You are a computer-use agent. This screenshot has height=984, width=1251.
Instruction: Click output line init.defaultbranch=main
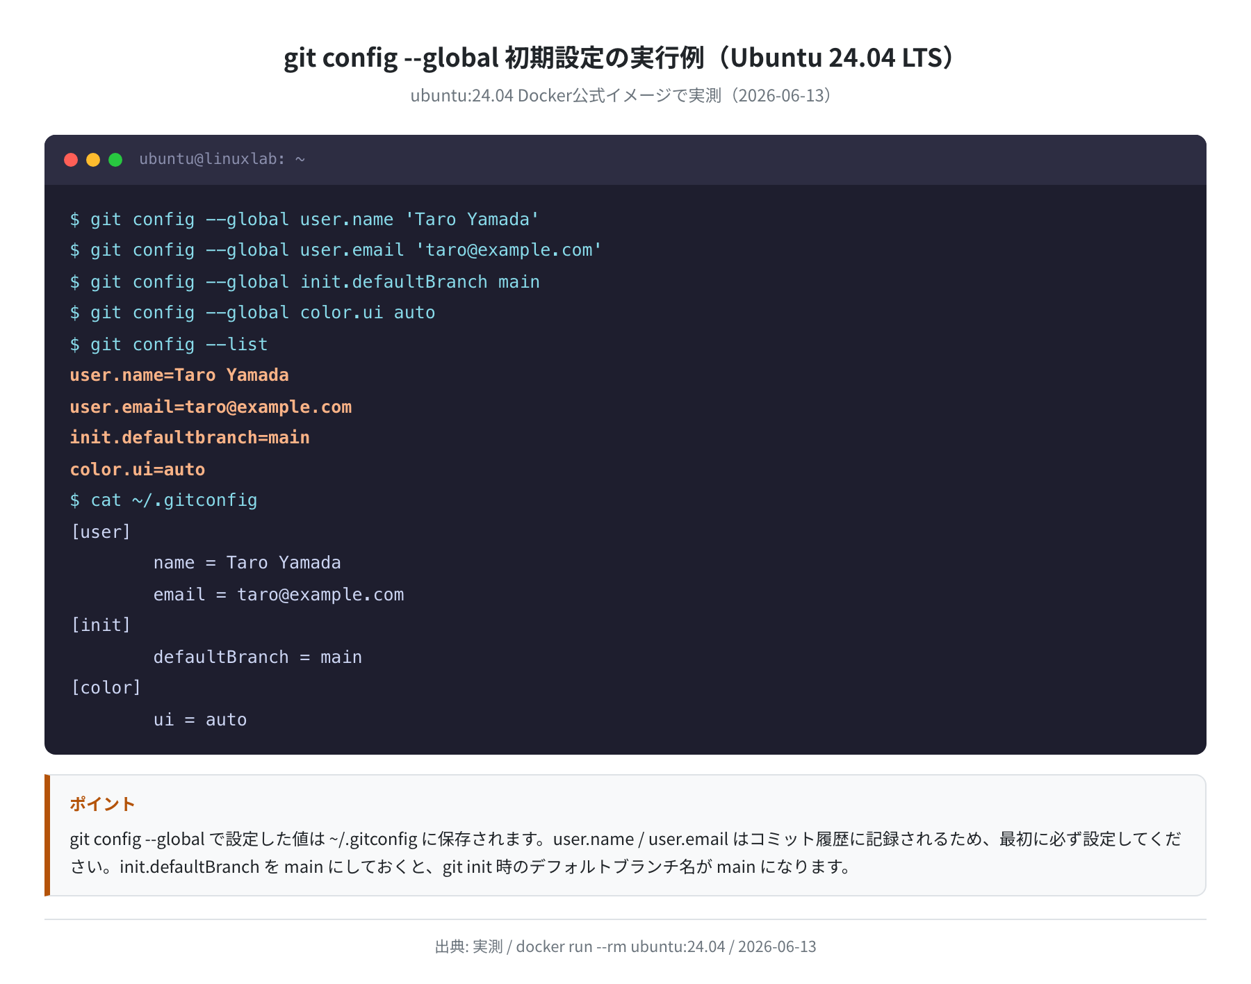(190, 438)
